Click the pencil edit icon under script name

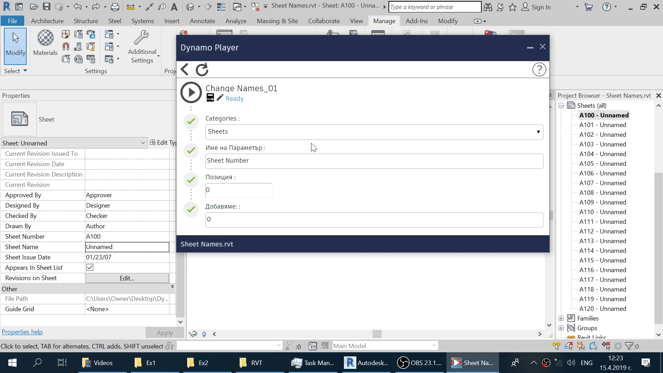[220, 98]
